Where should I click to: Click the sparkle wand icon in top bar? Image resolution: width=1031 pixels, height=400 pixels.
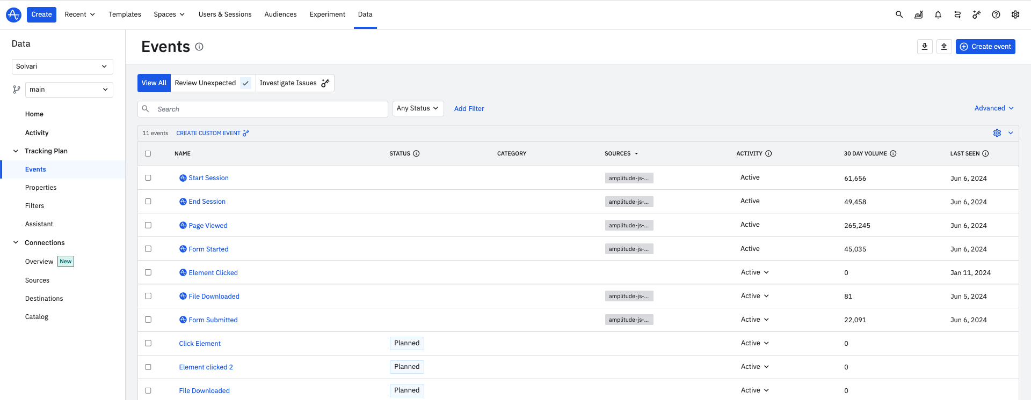tap(977, 14)
